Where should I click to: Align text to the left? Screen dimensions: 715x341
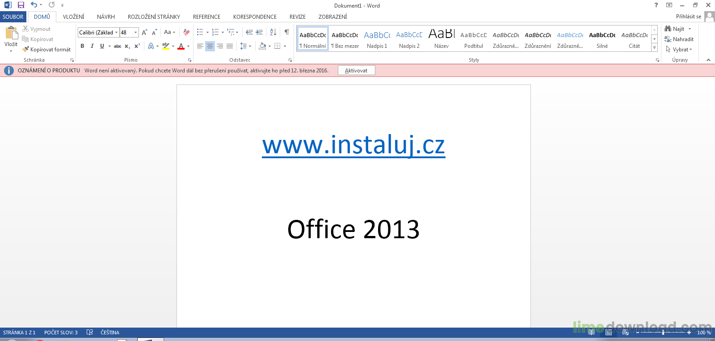200,46
